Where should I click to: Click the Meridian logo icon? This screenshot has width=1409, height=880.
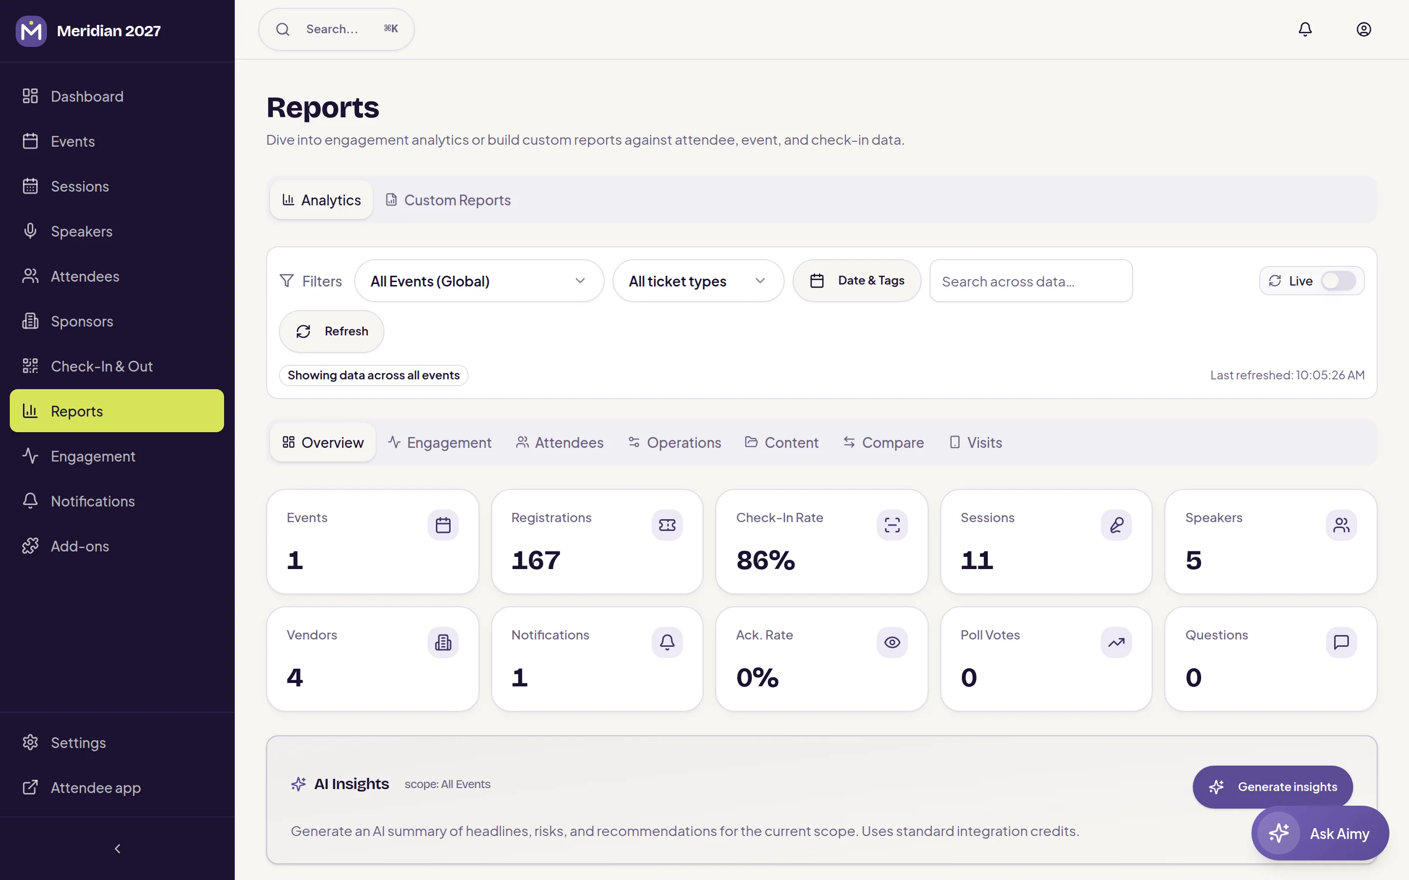[31, 31]
